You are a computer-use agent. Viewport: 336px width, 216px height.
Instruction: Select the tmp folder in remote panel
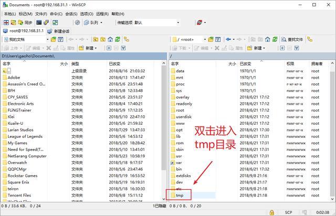point(180,196)
